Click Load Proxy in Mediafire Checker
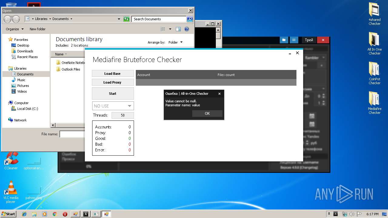This screenshot has width=388, height=218. click(x=112, y=82)
